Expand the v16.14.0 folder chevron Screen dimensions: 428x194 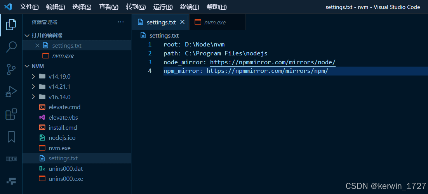point(33,97)
